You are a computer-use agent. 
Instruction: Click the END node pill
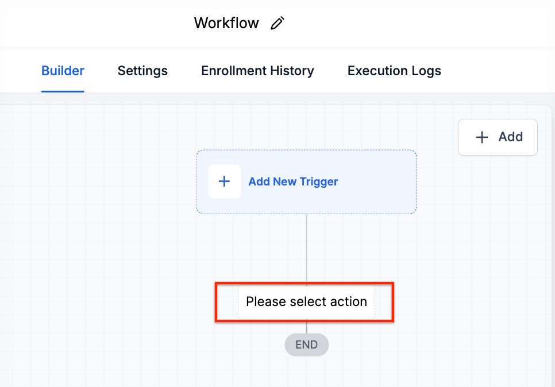pyautogui.click(x=306, y=345)
